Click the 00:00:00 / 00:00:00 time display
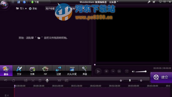The image size is (172, 97). (162, 68)
